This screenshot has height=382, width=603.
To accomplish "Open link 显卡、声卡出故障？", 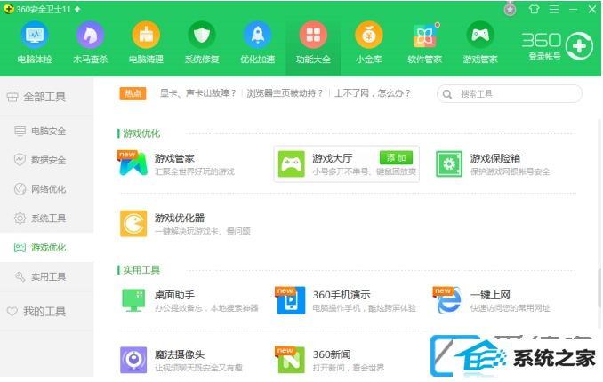I will click(x=198, y=93).
